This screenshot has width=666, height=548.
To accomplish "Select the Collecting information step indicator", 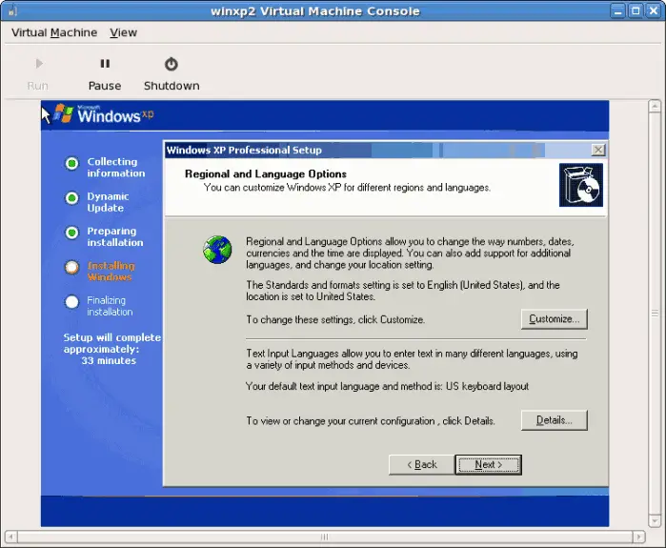I will pos(71,164).
